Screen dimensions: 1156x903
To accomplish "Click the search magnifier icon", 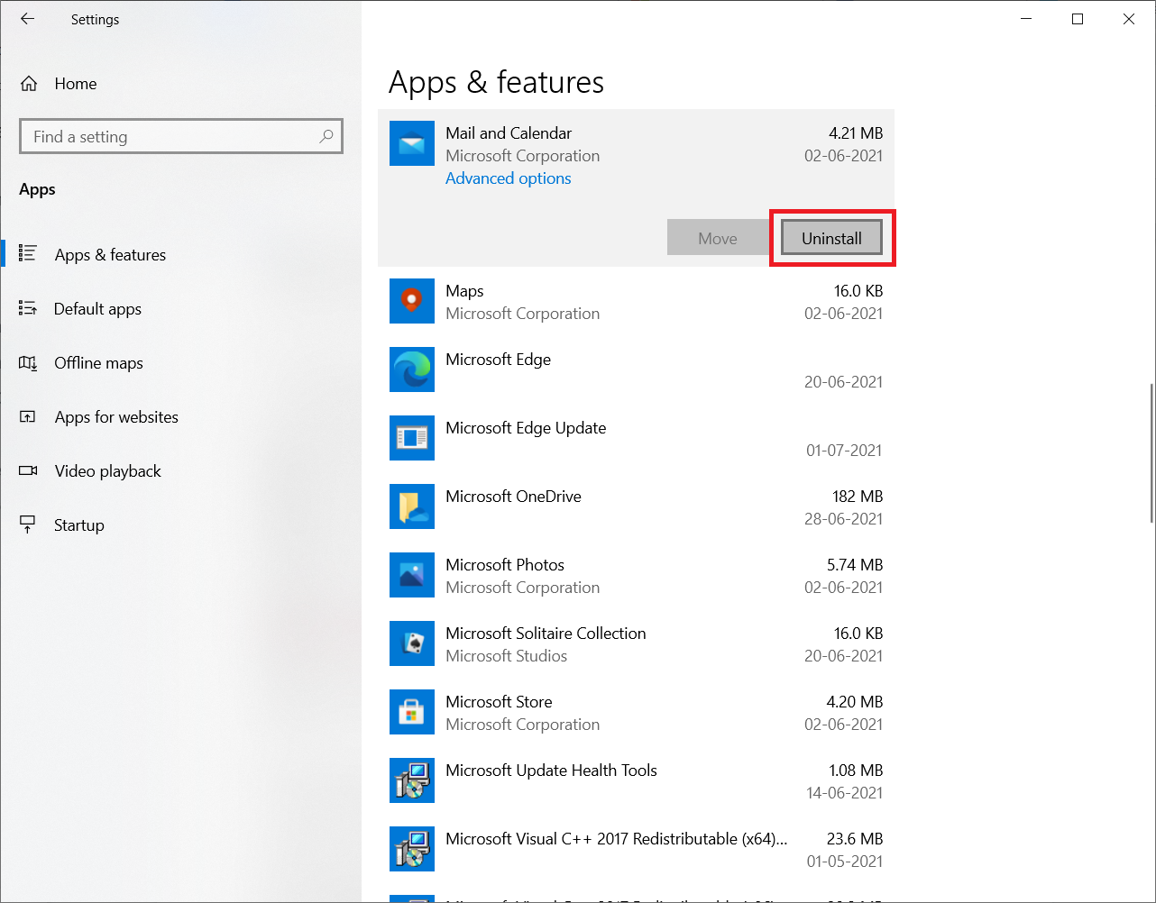I will (x=326, y=136).
